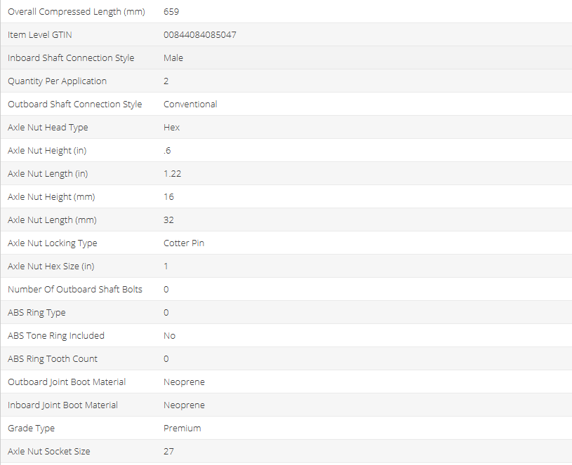This screenshot has height=465, width=572.
Task: Select the Axle Nut Length (mm) label
Action: tap(52, 220)
